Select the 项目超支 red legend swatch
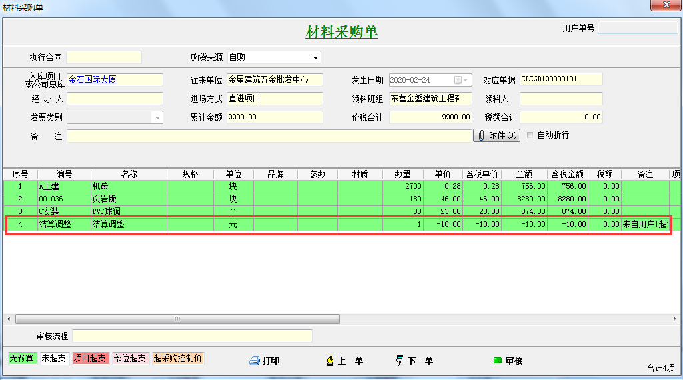This screenshot has width=683, height=380. pyautogui.click(x=90, y=359)
